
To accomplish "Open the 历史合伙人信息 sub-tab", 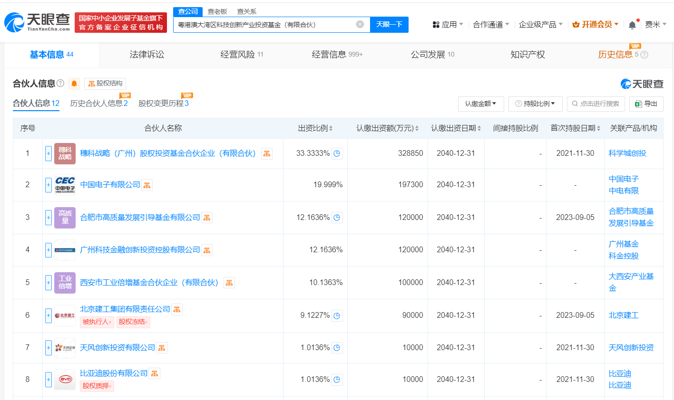I will [x=98, y=103].
